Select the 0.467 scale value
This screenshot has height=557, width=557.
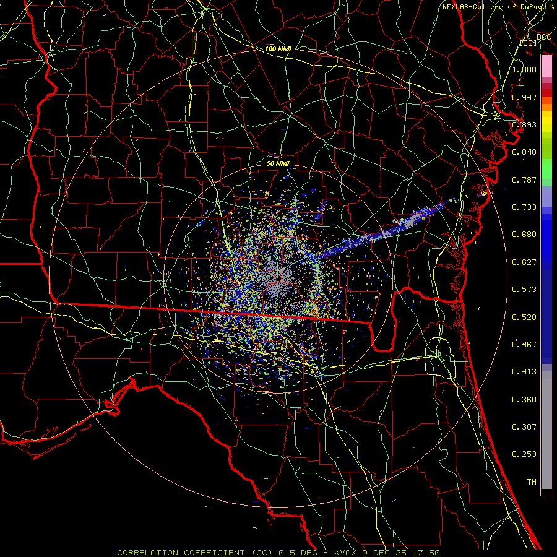(x=524, y=345)
